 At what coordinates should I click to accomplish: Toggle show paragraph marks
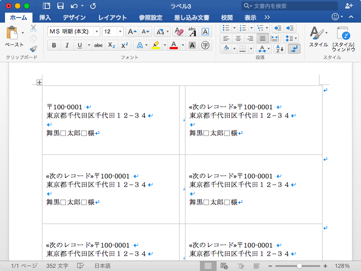click(294, 49)
